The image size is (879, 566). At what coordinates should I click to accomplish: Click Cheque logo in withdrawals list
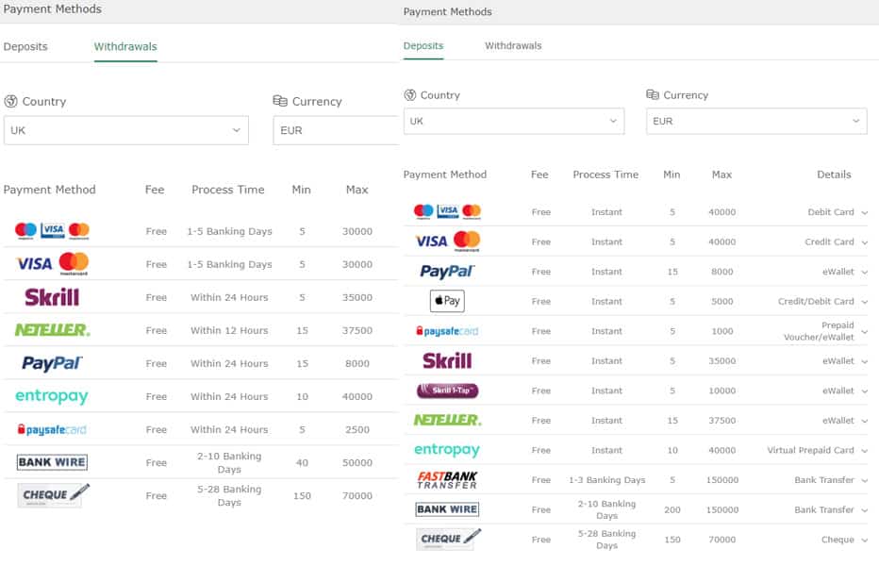click(53, 494)
